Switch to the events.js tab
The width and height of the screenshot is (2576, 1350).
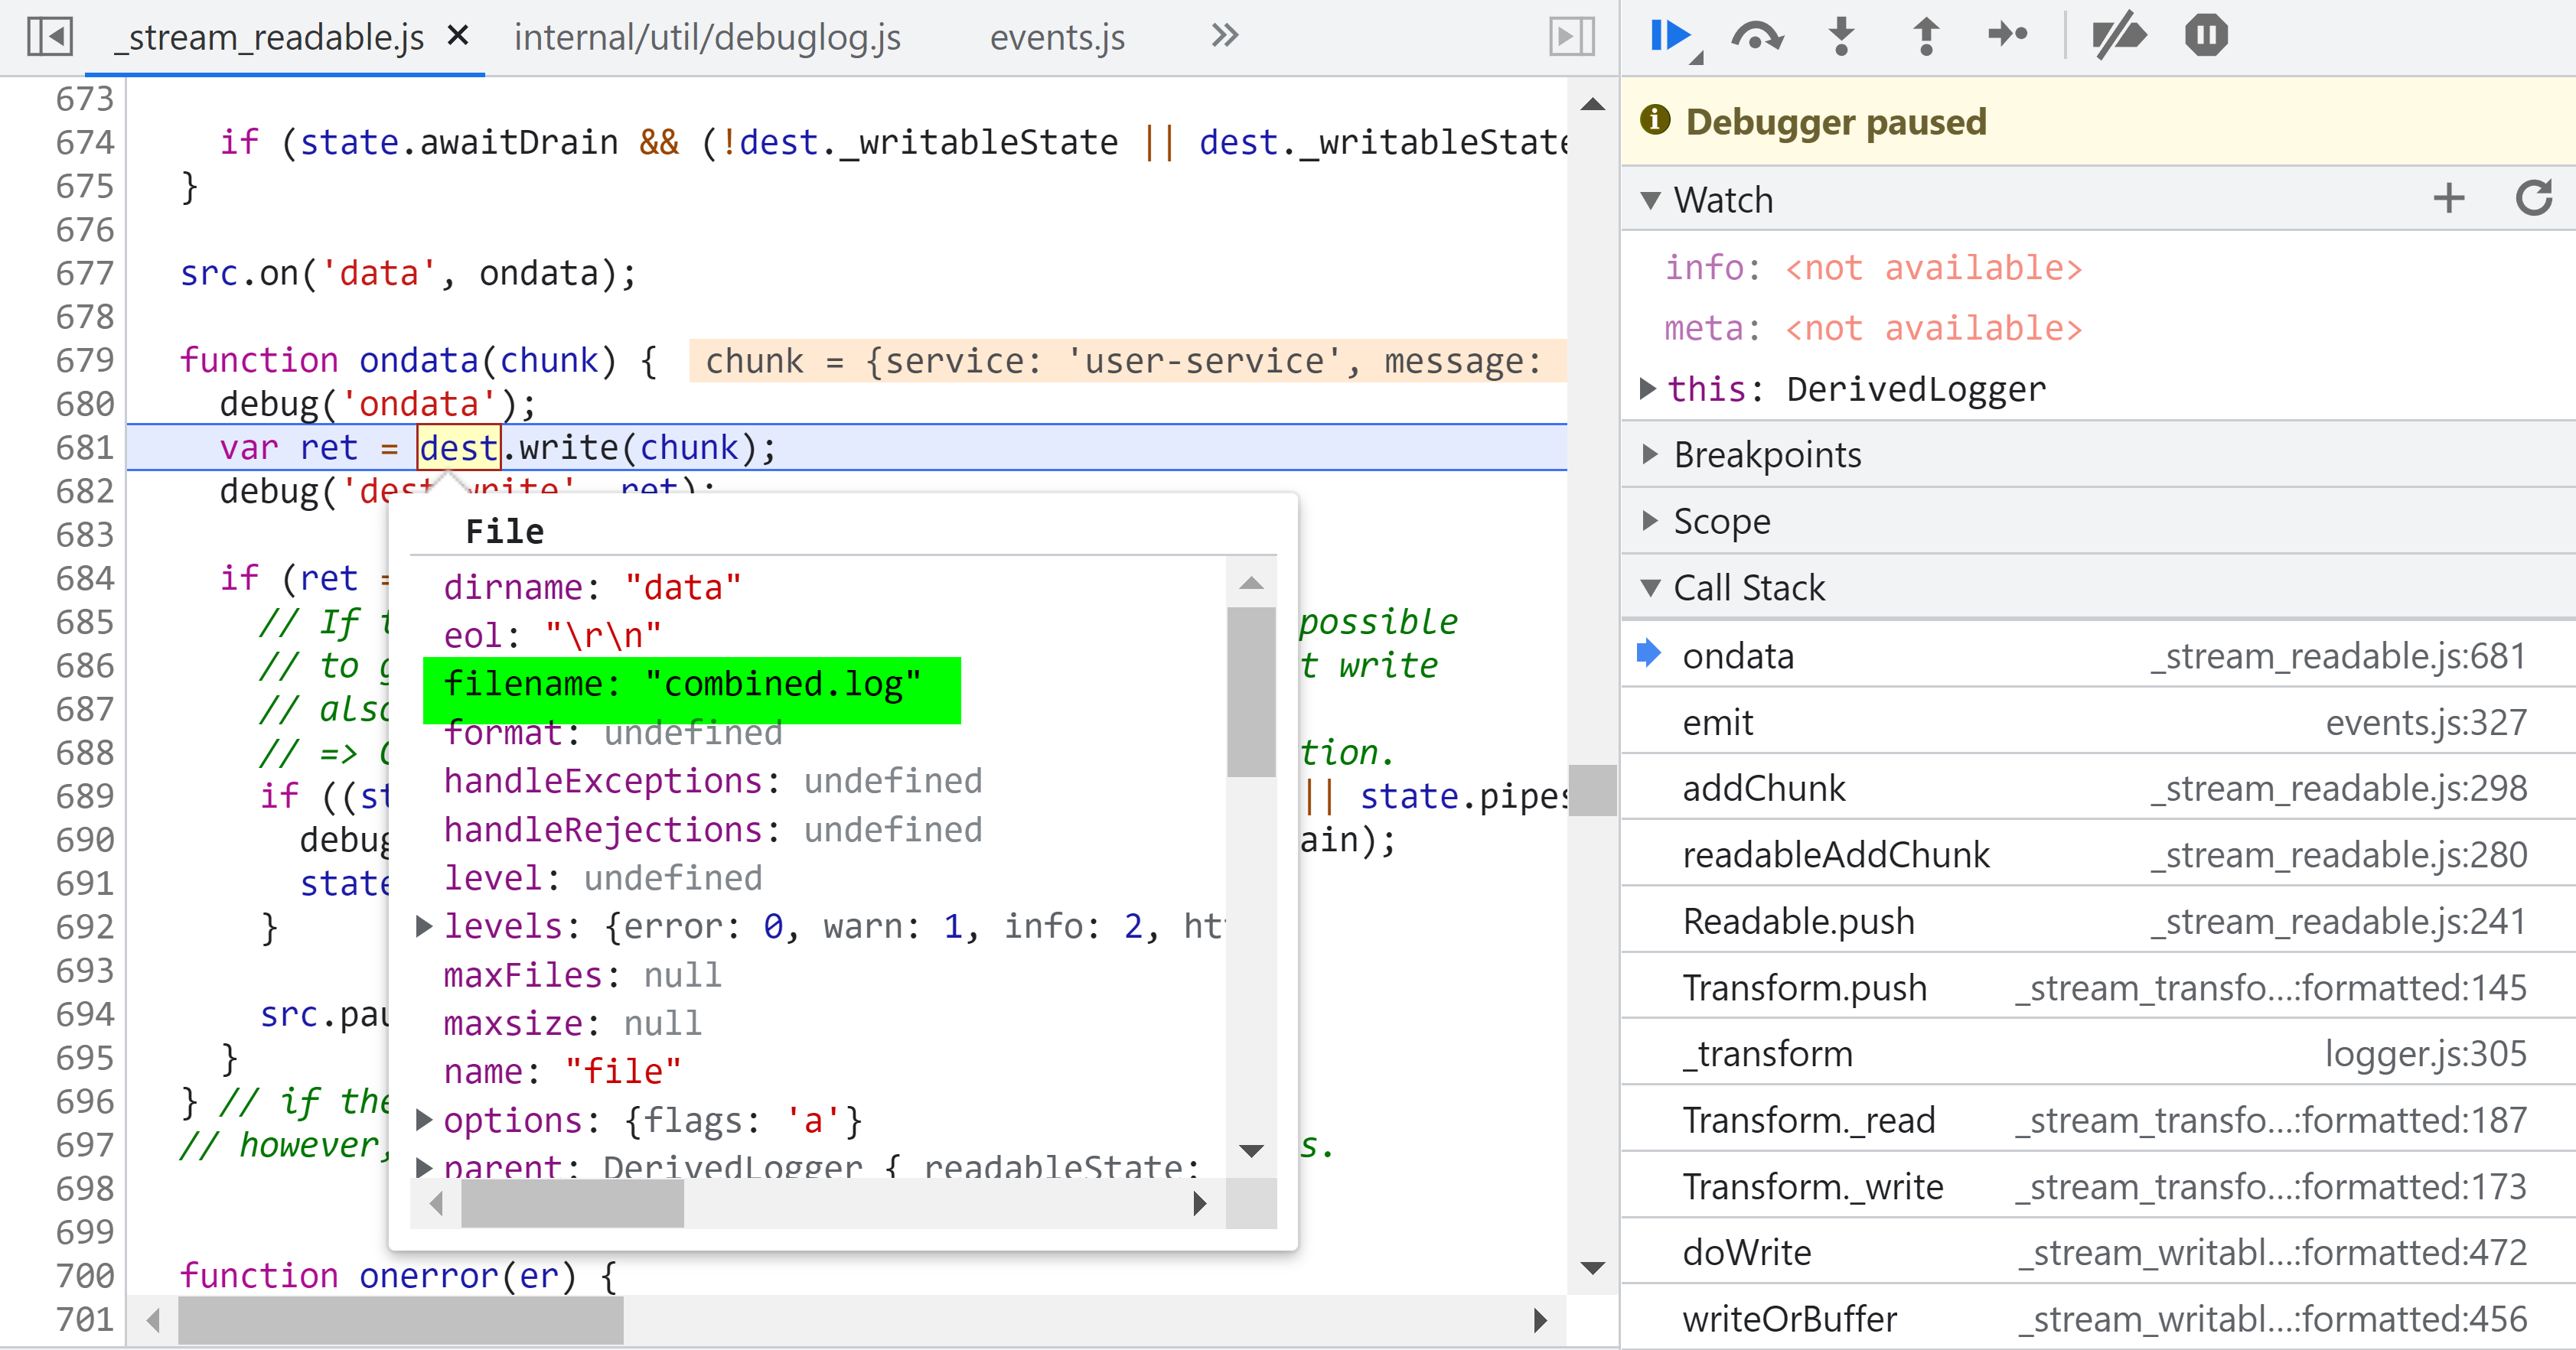[x=1057, y=37]
